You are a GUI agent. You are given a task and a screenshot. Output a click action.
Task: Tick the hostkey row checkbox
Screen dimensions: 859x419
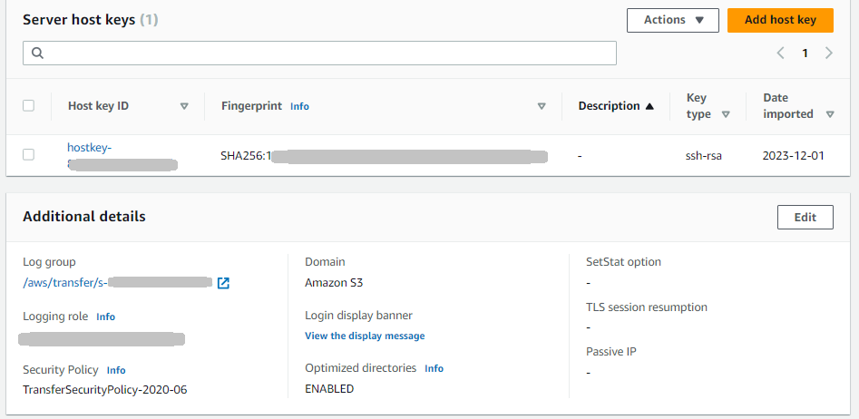(x=28, y=155)
